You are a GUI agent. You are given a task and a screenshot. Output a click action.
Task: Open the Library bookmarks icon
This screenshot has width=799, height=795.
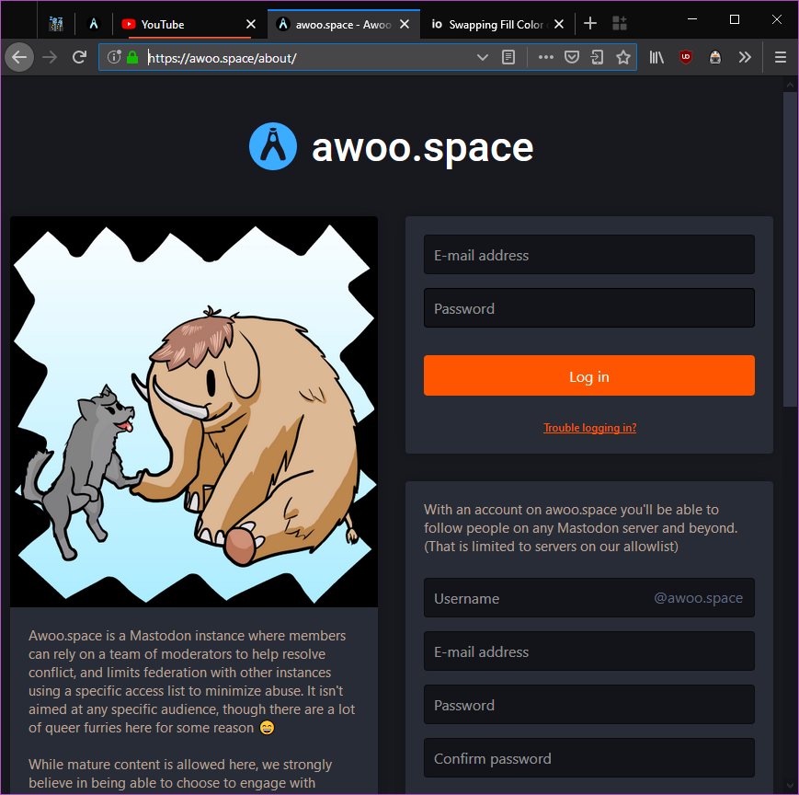tap(656, 57)
